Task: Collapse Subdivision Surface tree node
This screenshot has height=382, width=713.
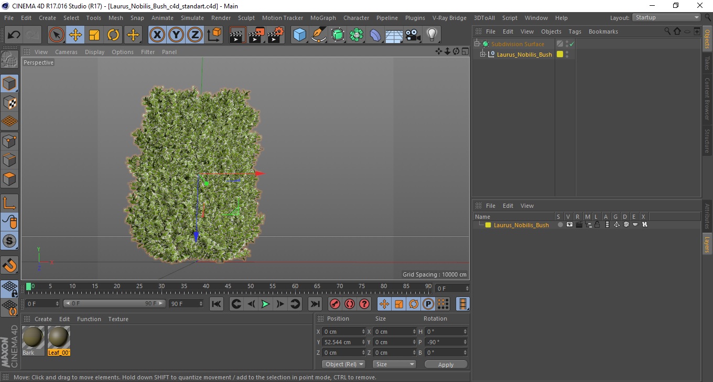Action: (477, 44)
